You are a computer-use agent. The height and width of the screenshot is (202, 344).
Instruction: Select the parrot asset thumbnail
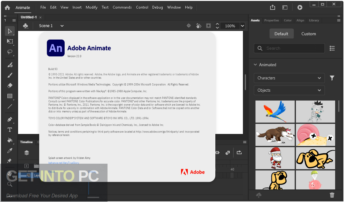275,112
